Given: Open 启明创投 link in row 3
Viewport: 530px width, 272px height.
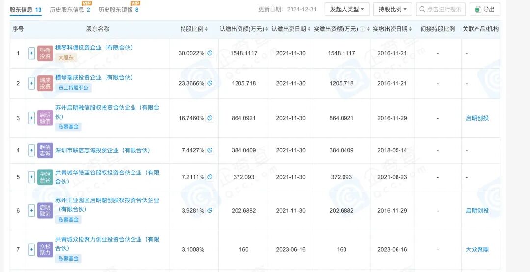Looking at the screenshot, I should coord(477,118).
